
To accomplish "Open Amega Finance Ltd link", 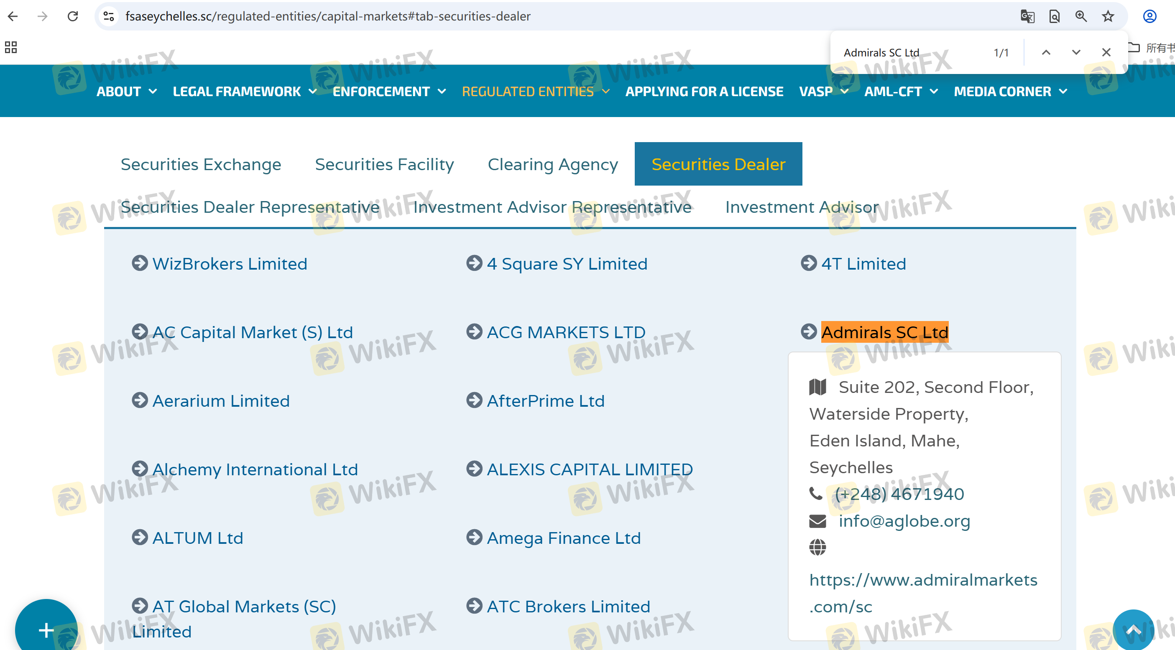I will coord(564,538).
